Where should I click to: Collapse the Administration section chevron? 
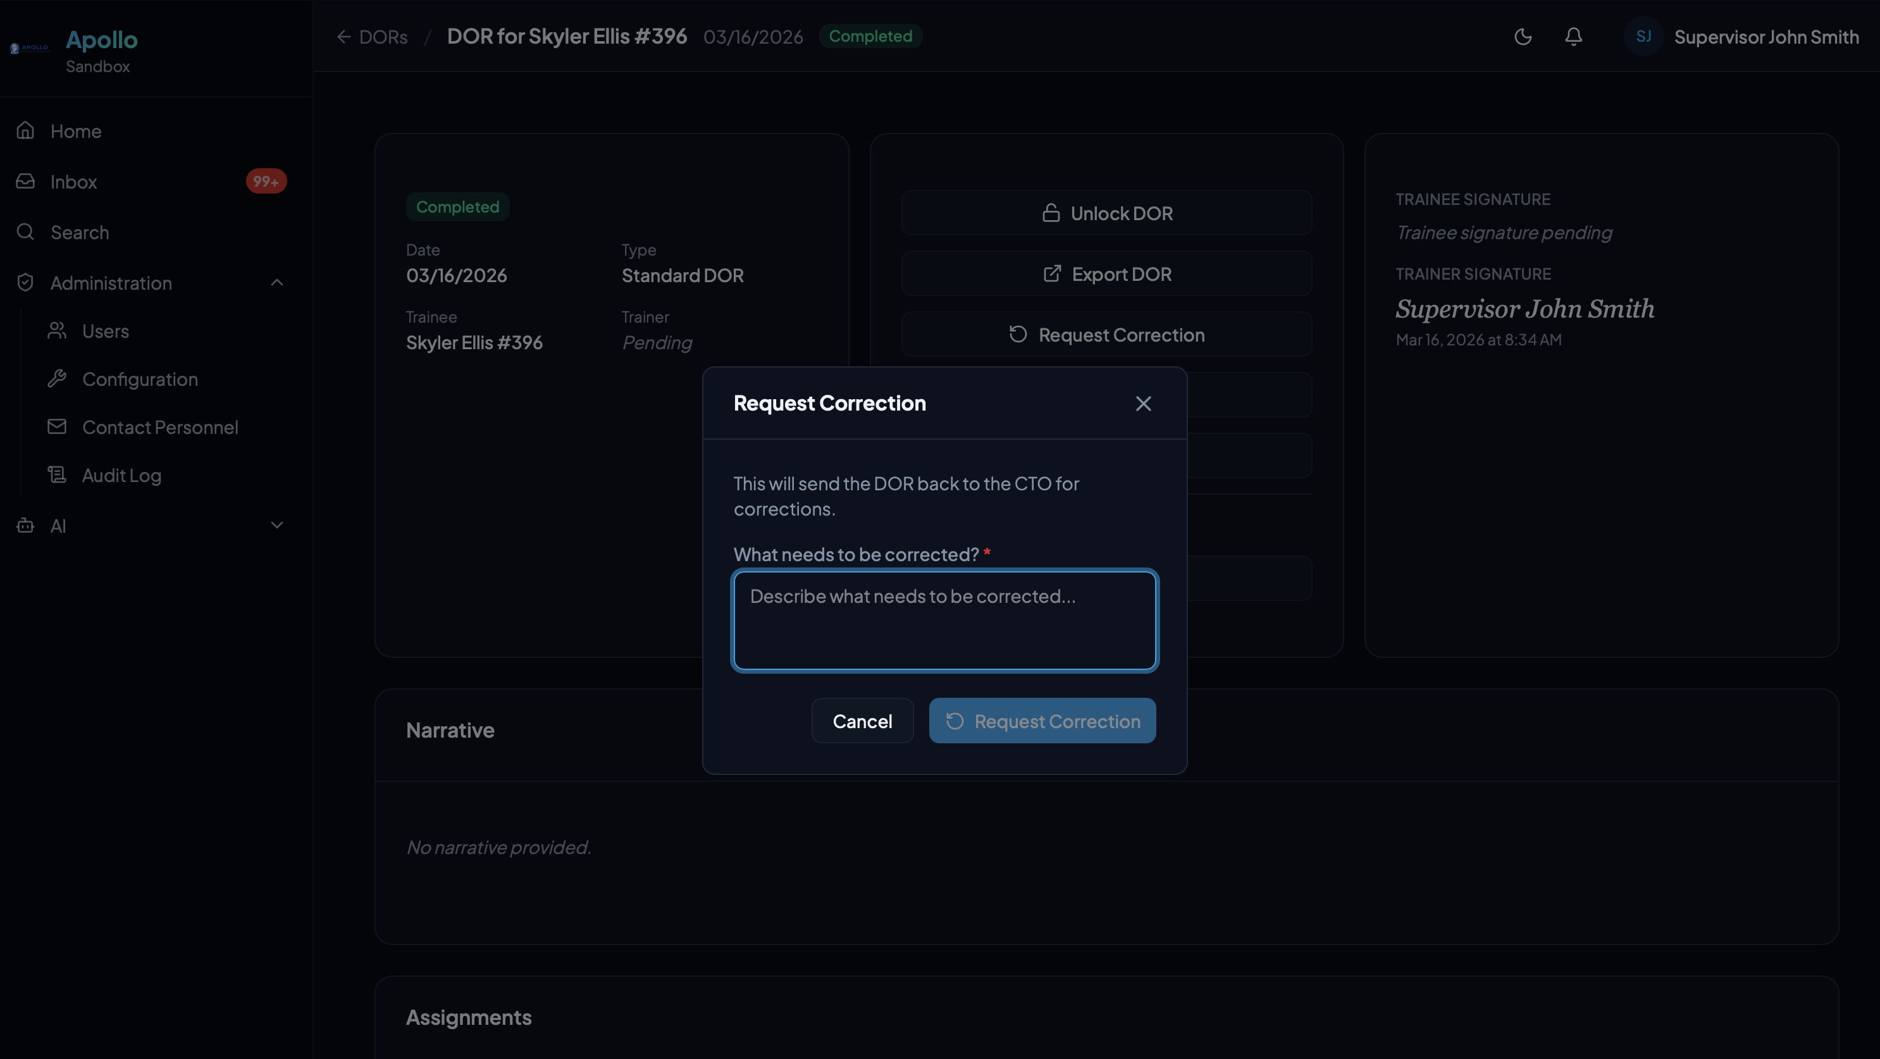[x=276, y=283]
